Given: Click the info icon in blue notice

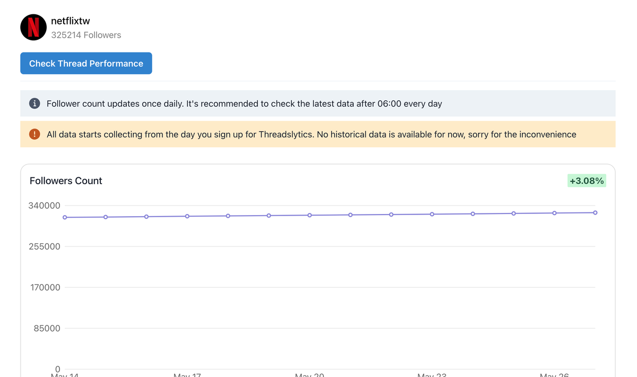Looking at the screenshot, I should (35, 104).
